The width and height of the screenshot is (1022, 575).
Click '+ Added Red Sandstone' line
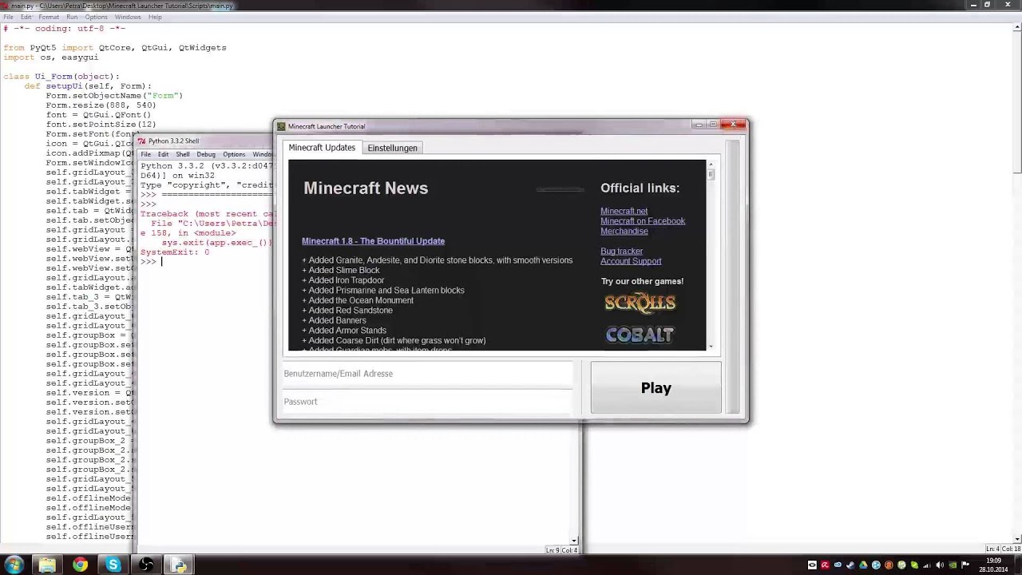(x=347, y=311)
